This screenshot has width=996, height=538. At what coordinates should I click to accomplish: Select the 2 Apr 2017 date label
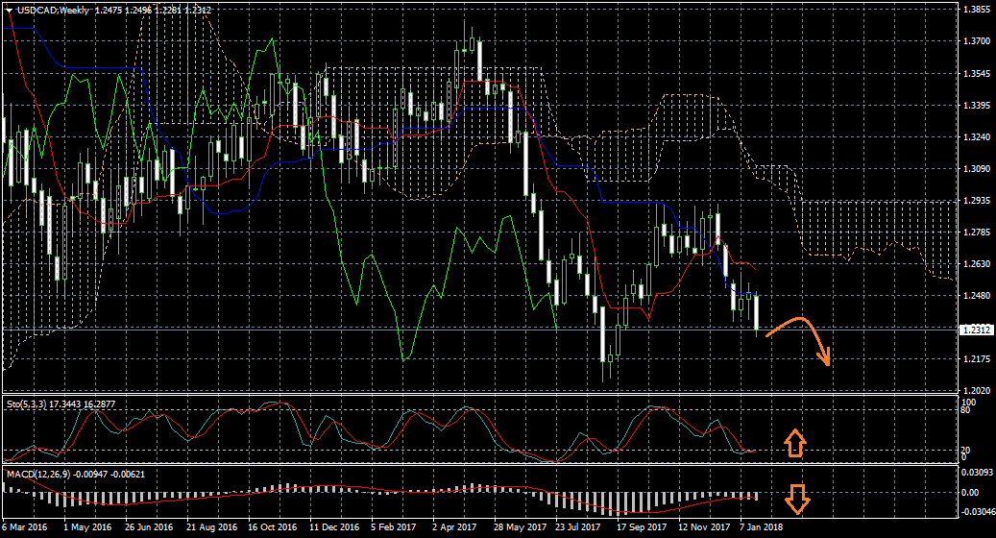tap(454, 527)
